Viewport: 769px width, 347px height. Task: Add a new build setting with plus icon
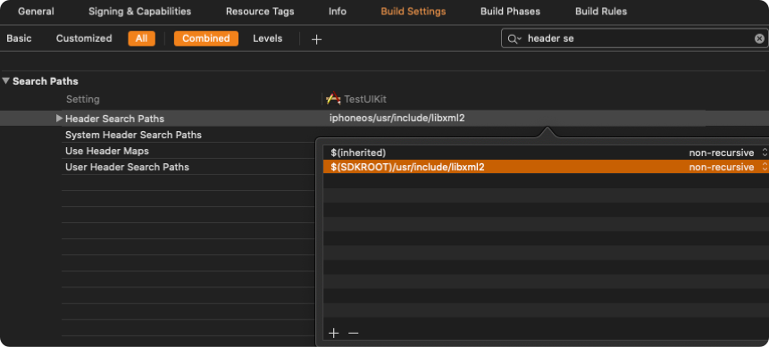pos(316,39)
